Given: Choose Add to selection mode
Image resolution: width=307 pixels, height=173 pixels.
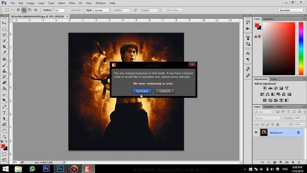Looking at the screenshot, I should click(24, 10).
